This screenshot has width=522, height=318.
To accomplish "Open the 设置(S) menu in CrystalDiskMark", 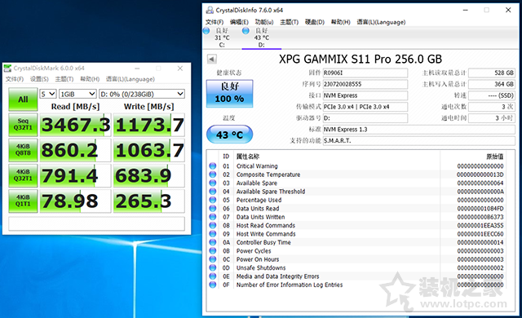I will 39,79.
